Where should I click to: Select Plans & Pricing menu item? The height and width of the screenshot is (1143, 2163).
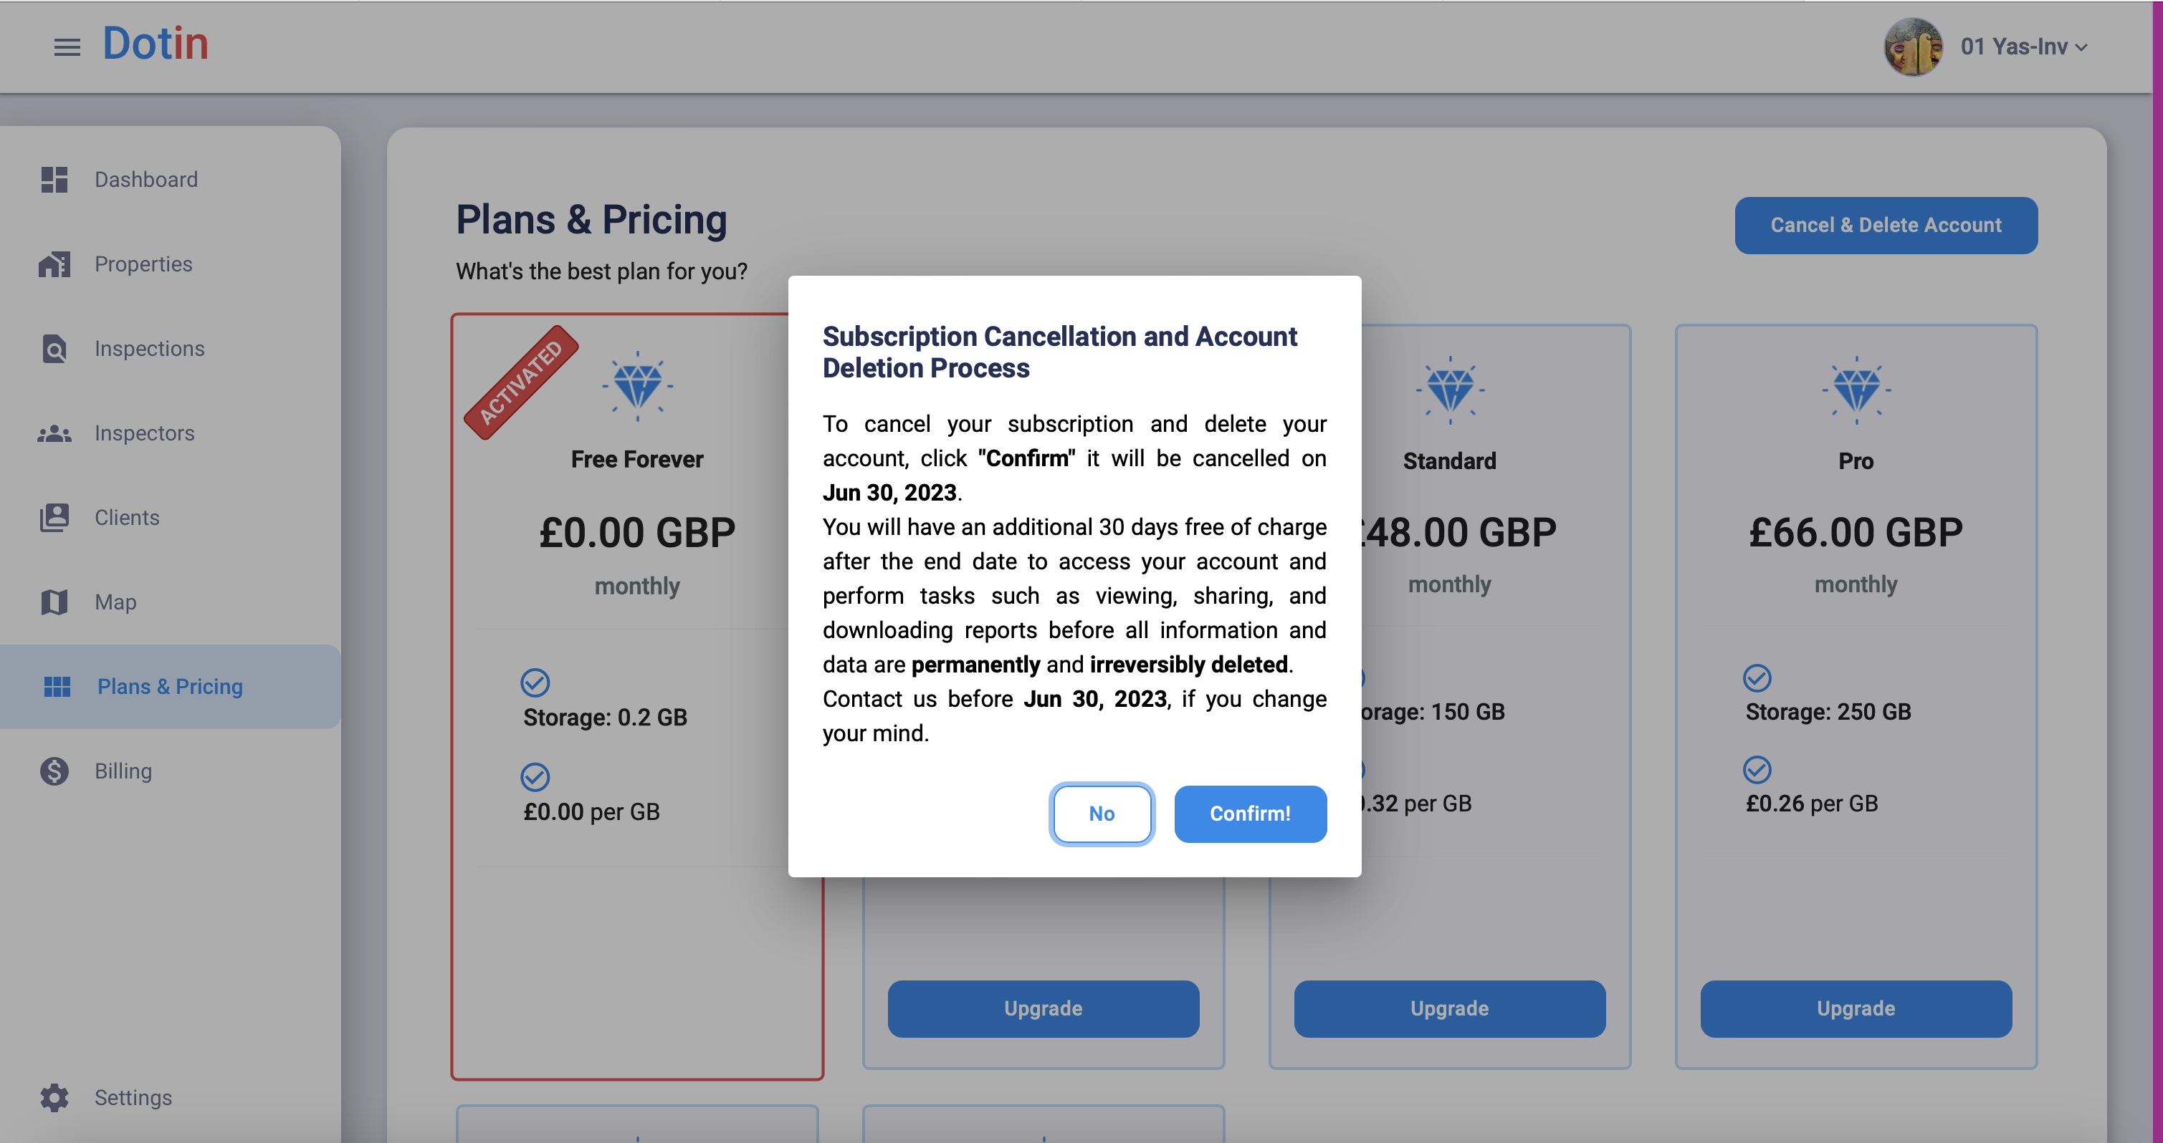coord(170,687)
